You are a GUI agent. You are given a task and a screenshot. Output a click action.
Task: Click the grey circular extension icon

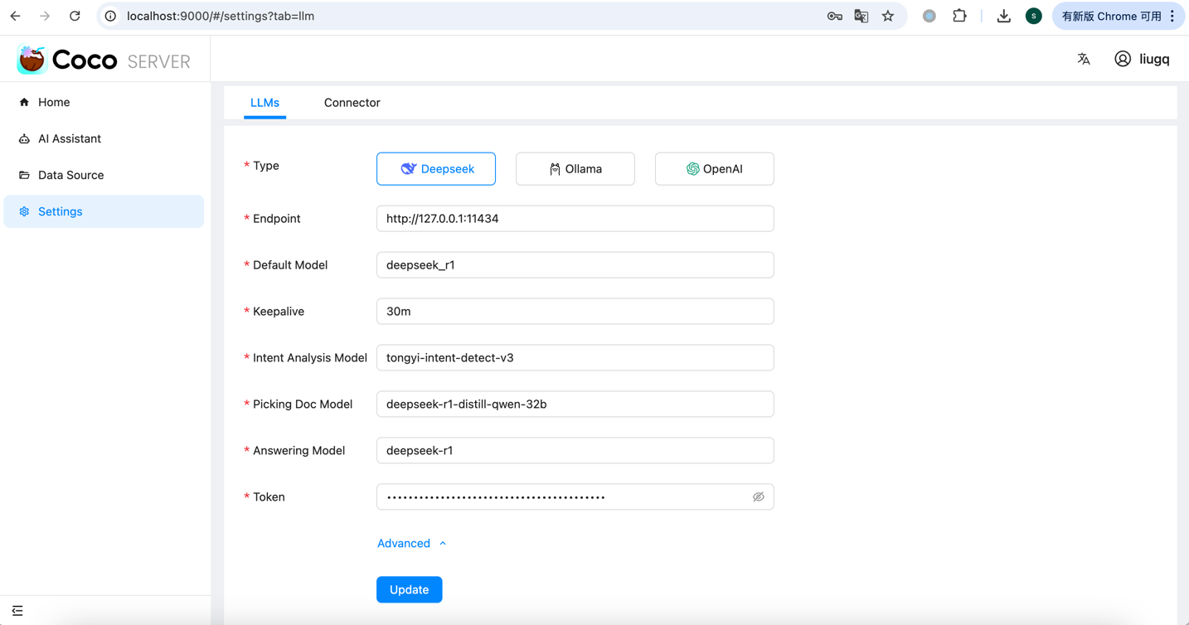929,16
